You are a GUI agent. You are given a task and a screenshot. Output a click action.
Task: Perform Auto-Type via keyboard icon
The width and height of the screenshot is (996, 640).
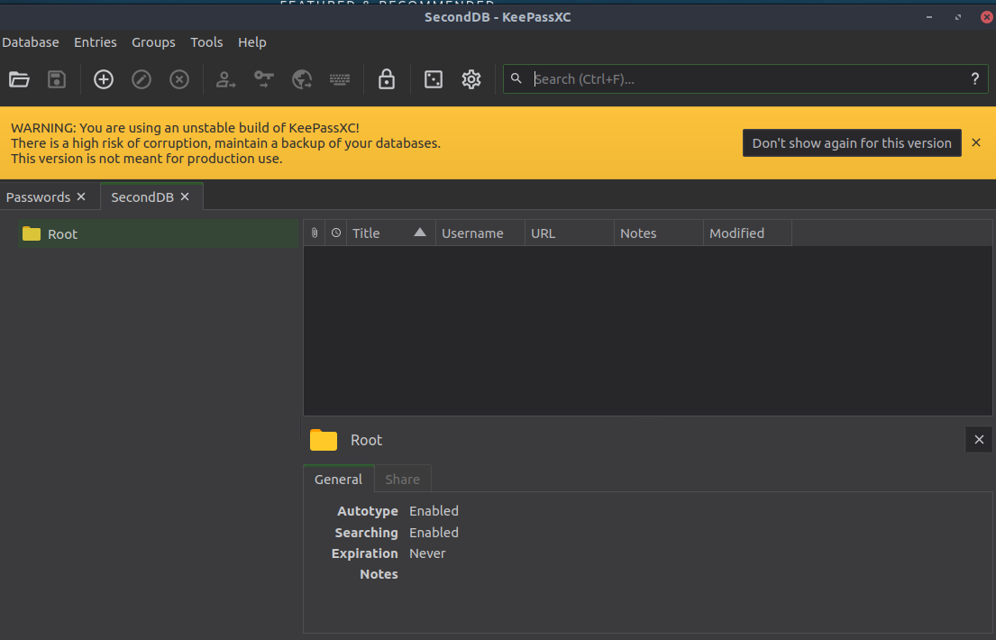click(x=340, y=79)
